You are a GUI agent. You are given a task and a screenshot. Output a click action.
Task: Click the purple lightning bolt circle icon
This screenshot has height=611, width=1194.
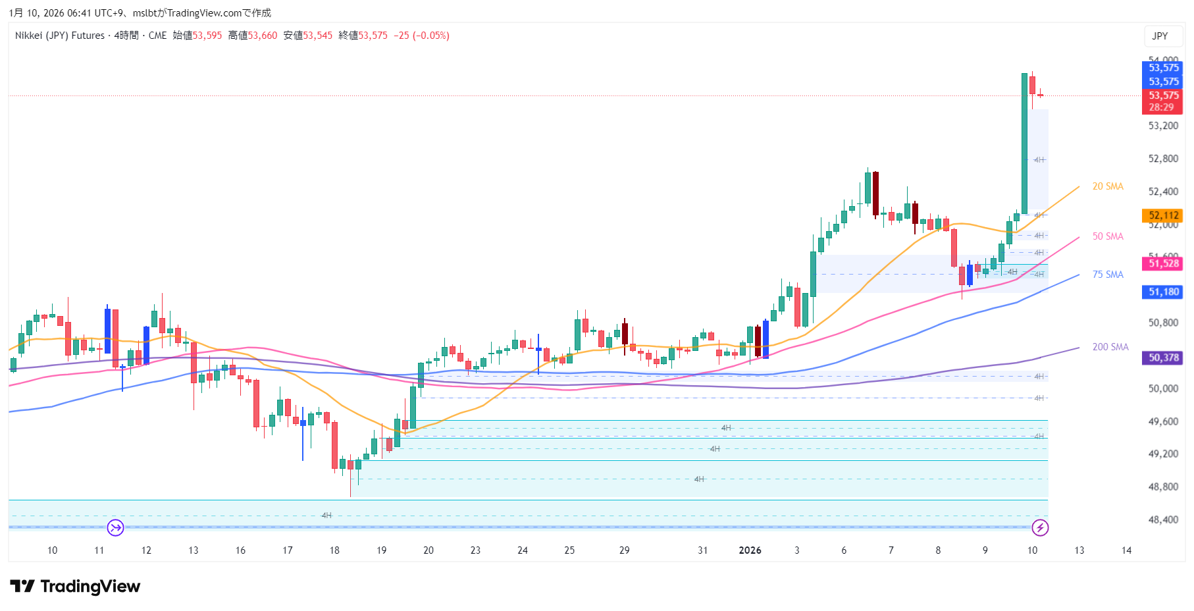1040,527
